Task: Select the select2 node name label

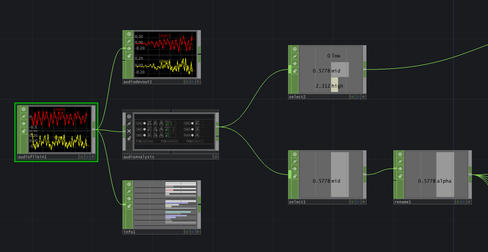Action: (x=318, y=97)
